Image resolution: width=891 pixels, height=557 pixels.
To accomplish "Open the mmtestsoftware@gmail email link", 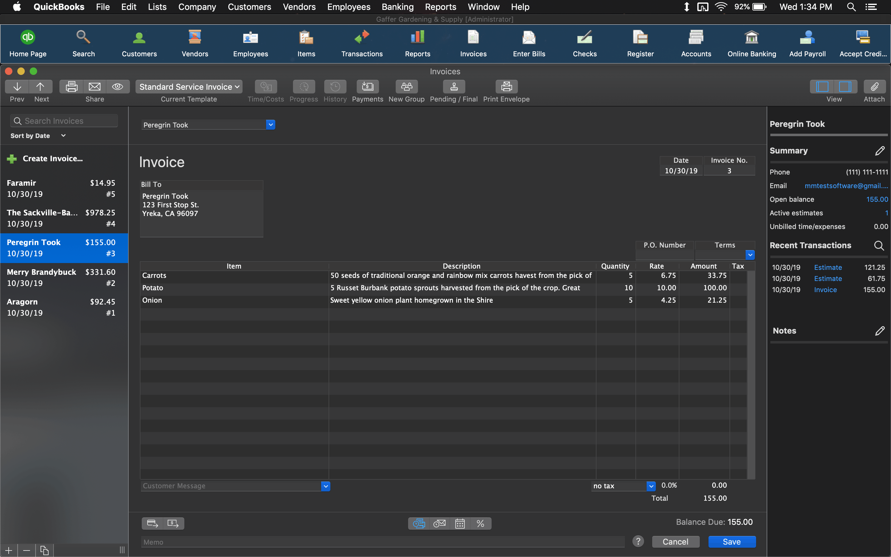I will point(846,186).
